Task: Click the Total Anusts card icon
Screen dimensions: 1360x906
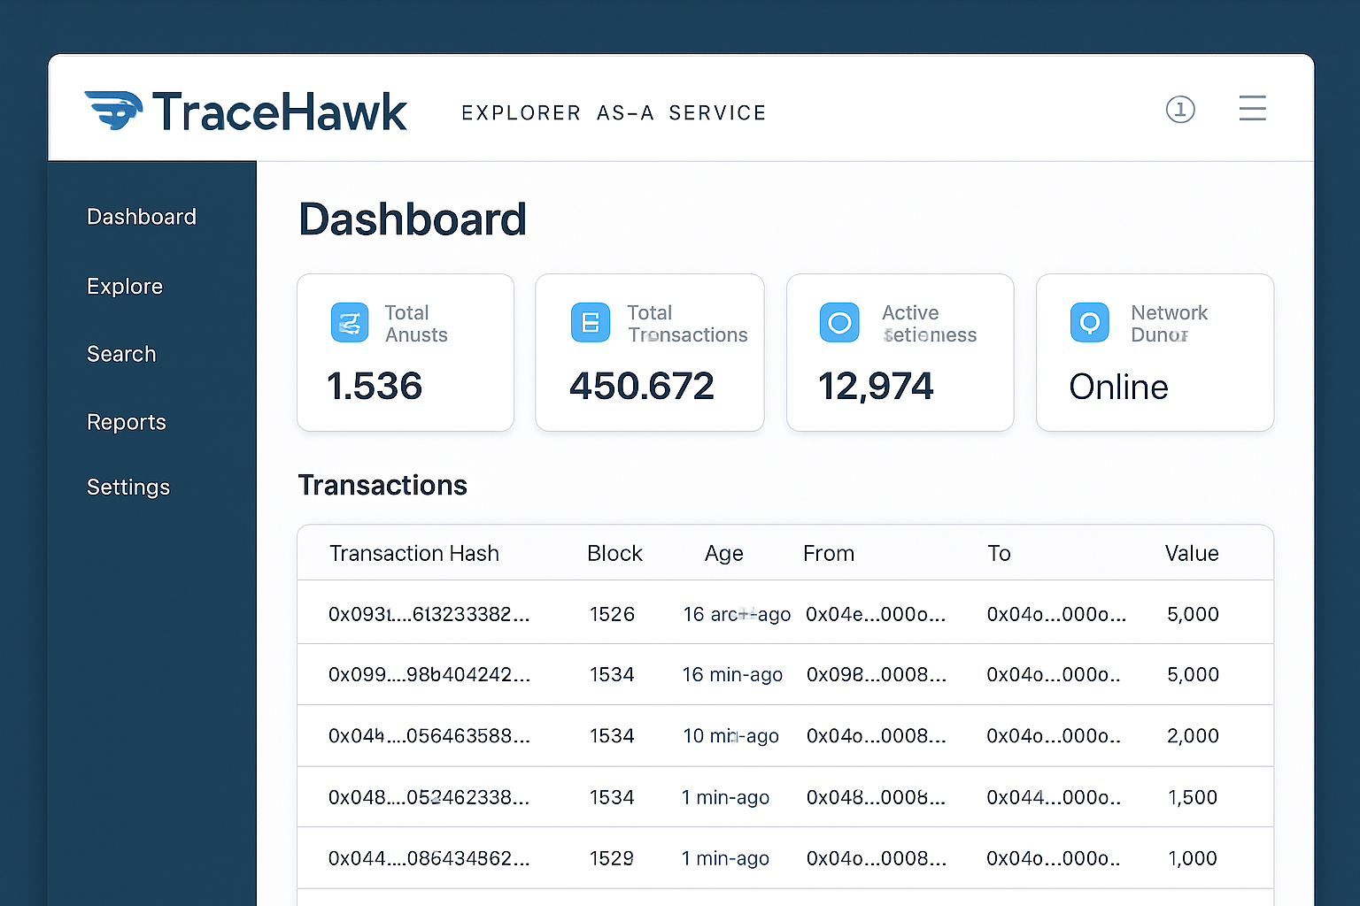Action: coord(349,322)
